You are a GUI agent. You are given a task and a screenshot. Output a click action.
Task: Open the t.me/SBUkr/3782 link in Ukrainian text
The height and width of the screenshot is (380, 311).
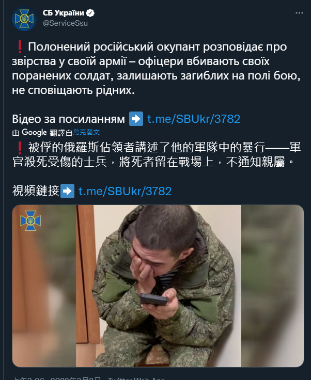click(194, 119)
